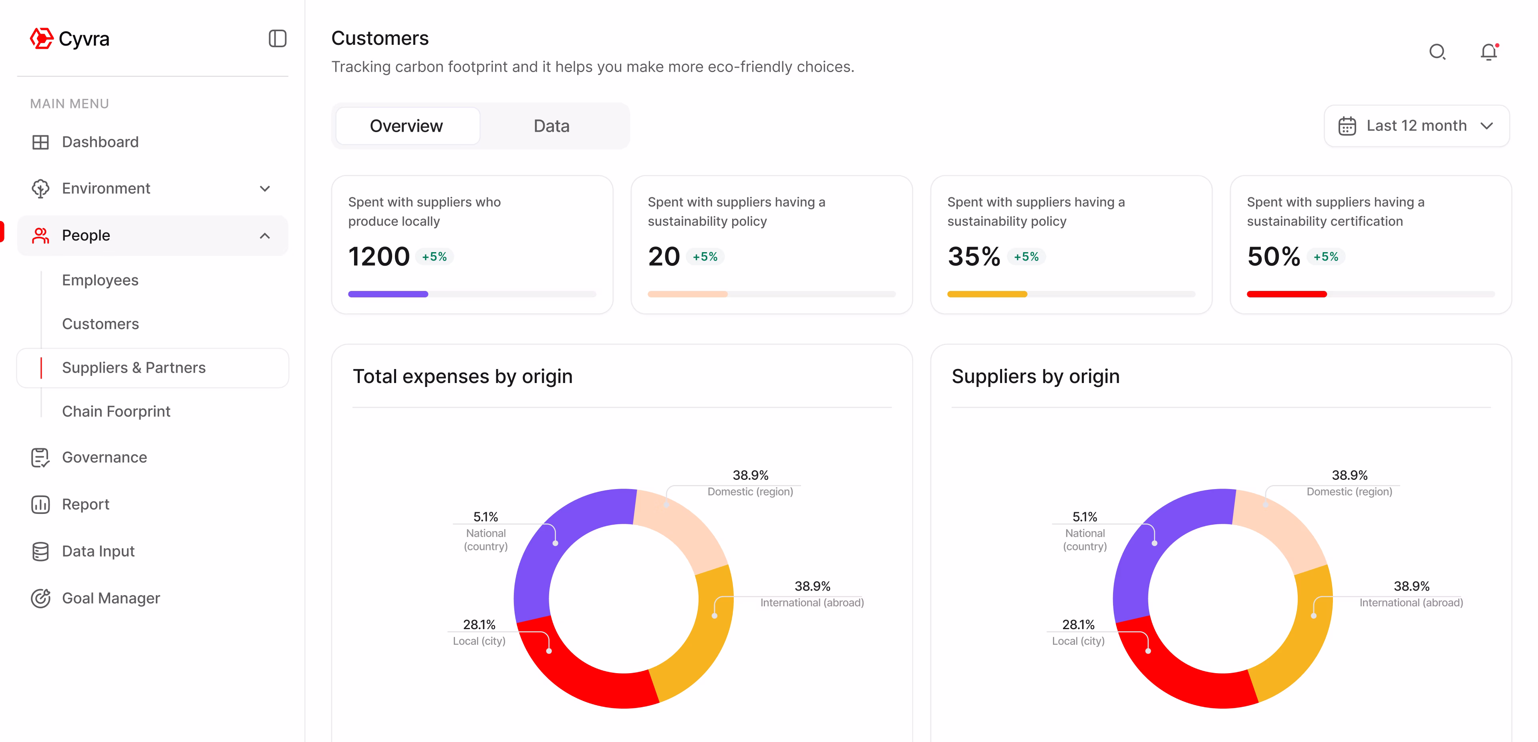Click the Data Input database icon
Viewport: 1538px width, 742px height.
(40, 551)
